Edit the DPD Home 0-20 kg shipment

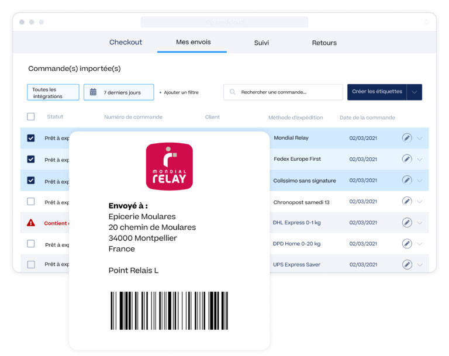click(407, 243)
